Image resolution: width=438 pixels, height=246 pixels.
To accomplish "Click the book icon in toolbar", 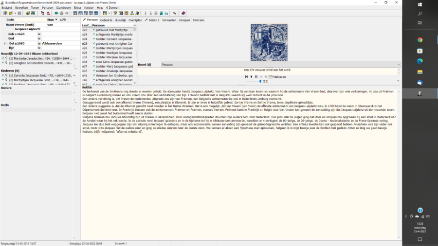I will pos(183,13).
